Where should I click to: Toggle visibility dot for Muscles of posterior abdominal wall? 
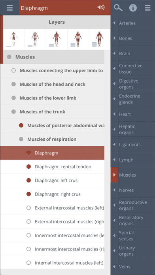pyautogui.click(x=21, y=125)
